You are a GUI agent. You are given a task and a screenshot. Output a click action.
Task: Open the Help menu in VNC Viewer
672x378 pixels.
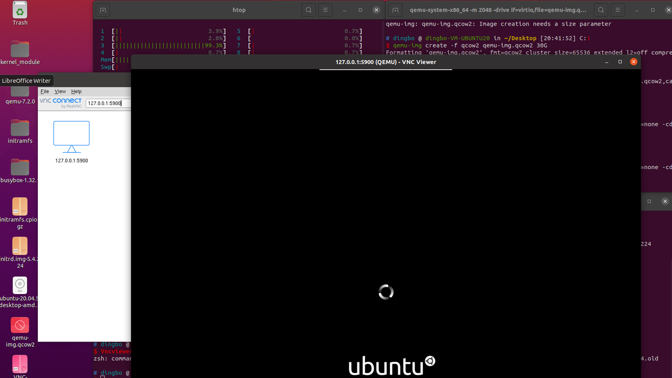click(x=76, y=91)
